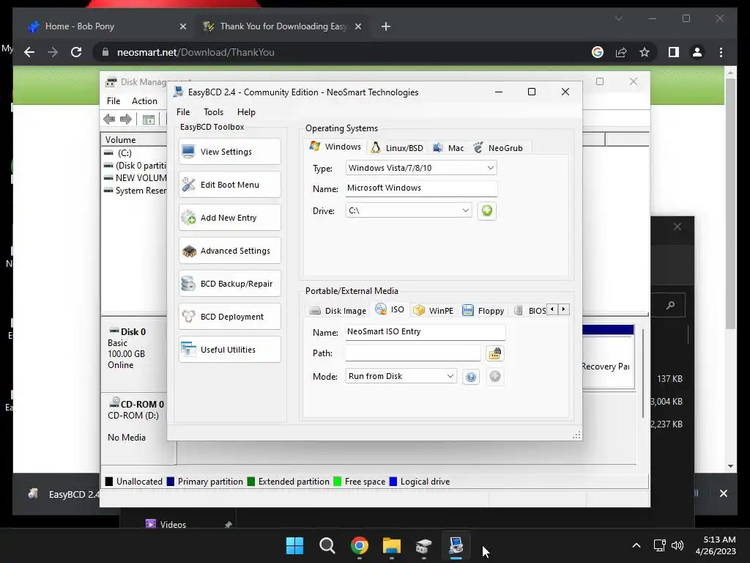Reload the neosmart.net page
This screenshot has width=750, height=563.
tap(76, 52)
